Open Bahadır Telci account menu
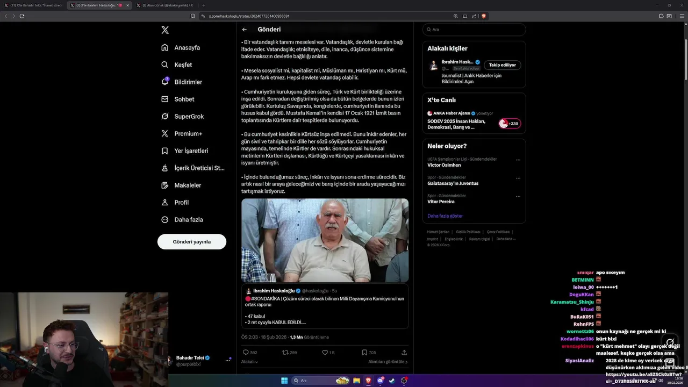 [227, 360]
